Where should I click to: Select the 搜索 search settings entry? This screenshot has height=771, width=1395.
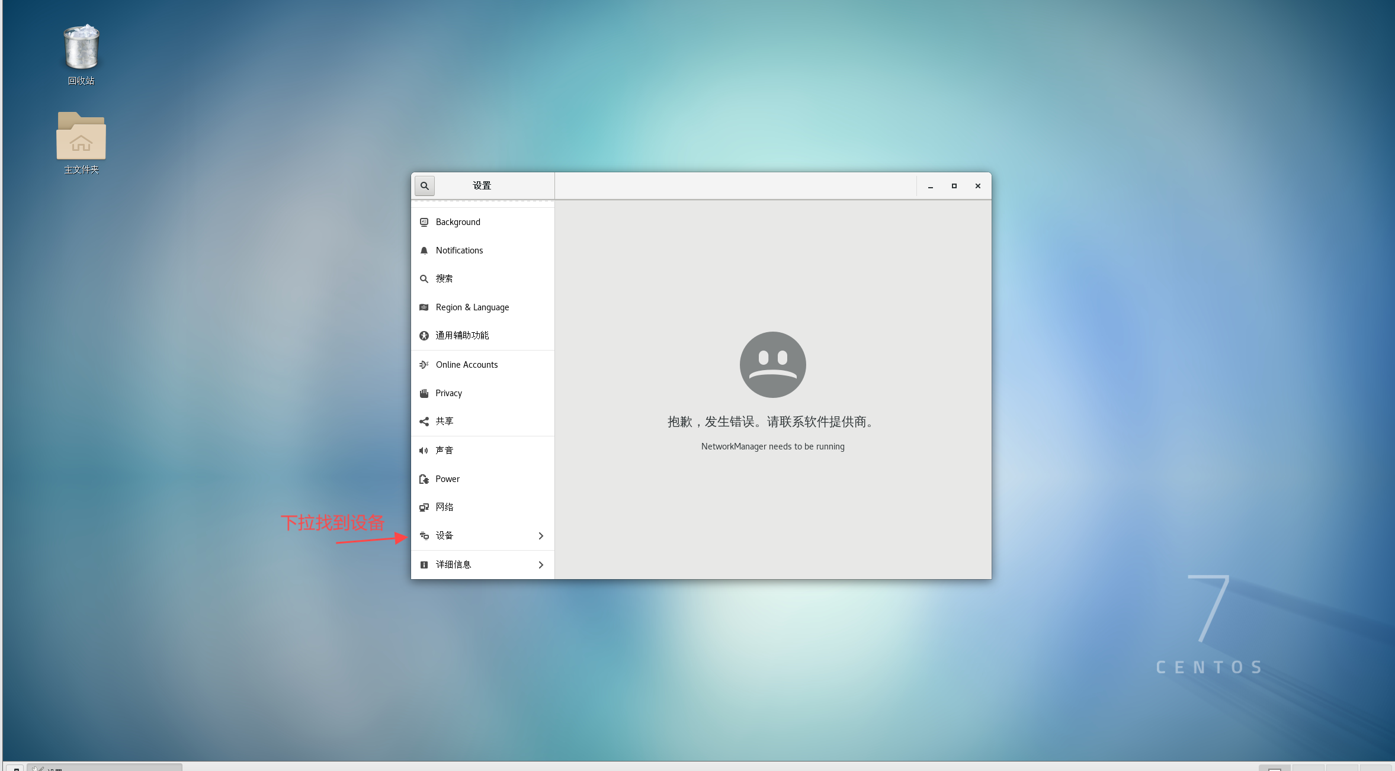(x=444, y=279)
